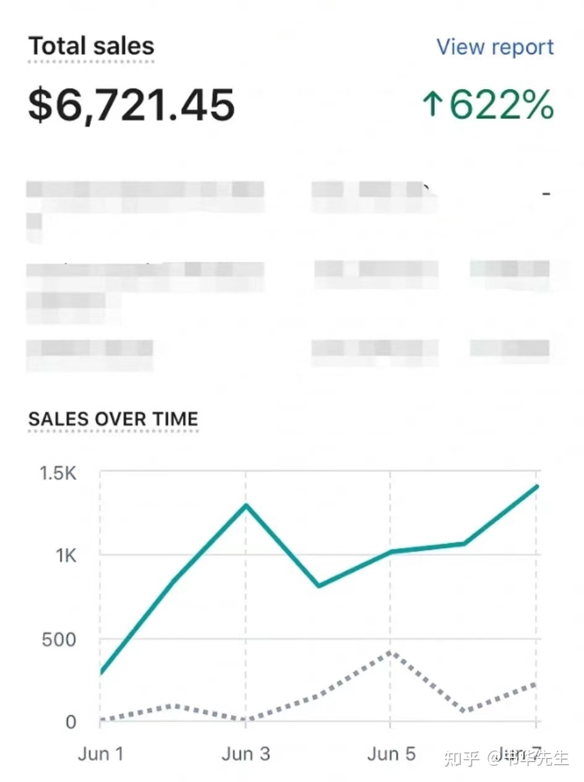Image resolution: width=584 pixels, height=782 pixels.
Task: Select the 622% growth percentage
Action: [501, 105]
